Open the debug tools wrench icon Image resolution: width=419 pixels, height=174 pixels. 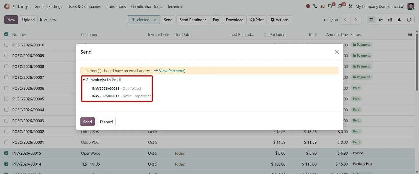(351, 6)
